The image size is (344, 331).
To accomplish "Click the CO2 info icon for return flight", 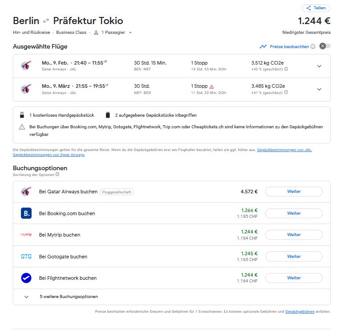I will tap(286, 93).
